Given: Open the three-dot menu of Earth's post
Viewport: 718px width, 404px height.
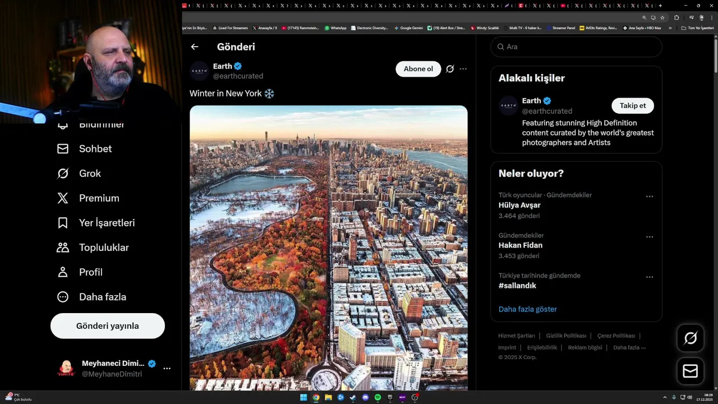Looking at the screenshot, I should 463,69.
